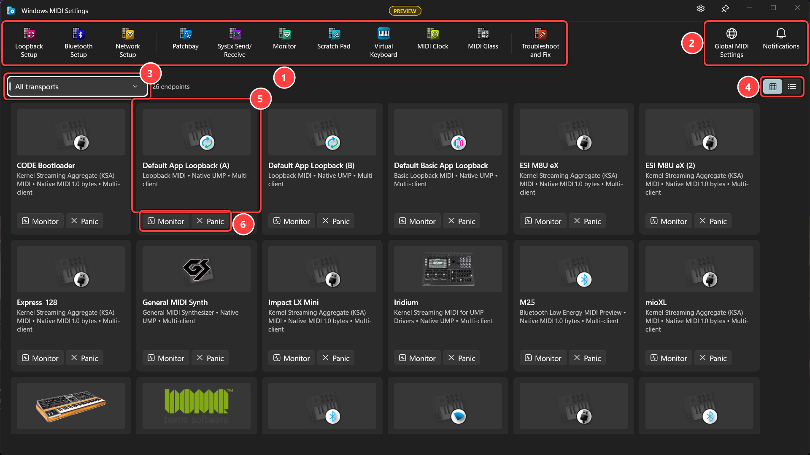
Task: Select the orange synthesizer keyboard image
Action: [71, 406]
